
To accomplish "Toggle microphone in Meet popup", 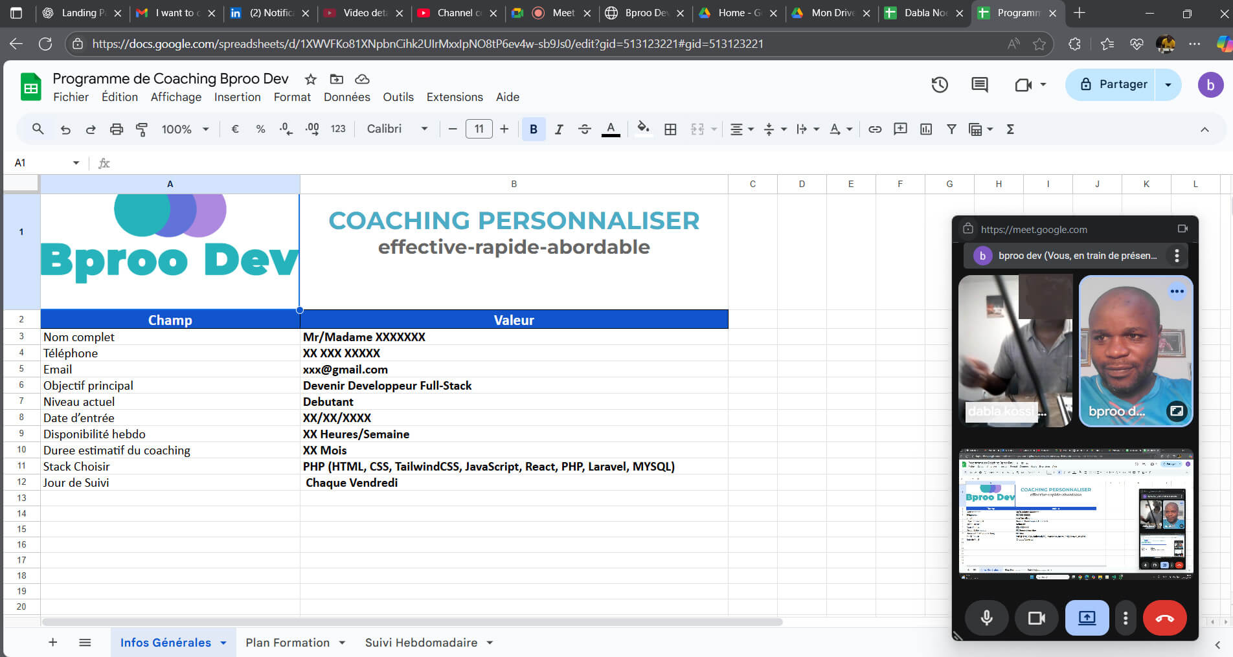I will coord(987,618).
